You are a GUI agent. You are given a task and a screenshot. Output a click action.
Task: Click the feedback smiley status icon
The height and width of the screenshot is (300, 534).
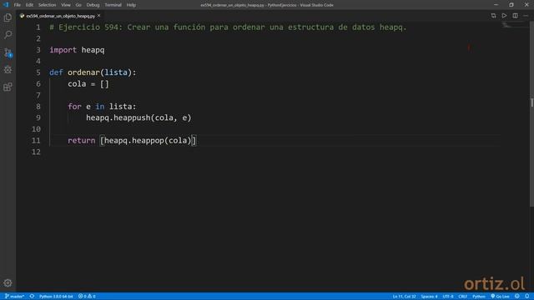[517, 297]
